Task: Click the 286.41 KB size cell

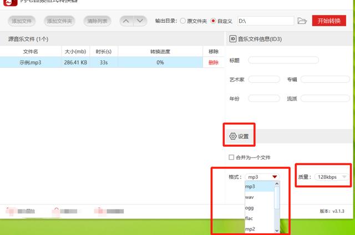Action: click(x=75, y=62)
